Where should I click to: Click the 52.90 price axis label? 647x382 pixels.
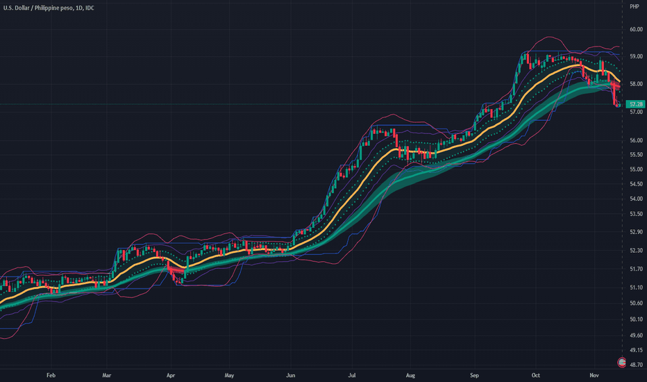[x=636, y=232]
